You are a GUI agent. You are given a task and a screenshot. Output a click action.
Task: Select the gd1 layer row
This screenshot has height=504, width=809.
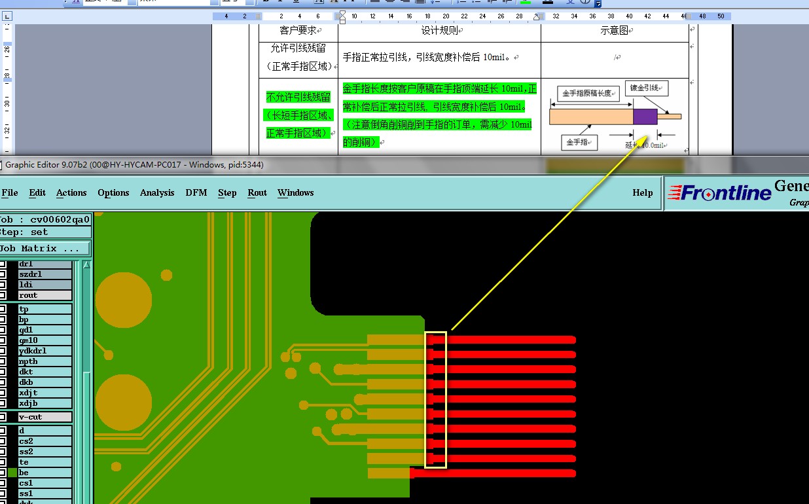pos(45,330)
